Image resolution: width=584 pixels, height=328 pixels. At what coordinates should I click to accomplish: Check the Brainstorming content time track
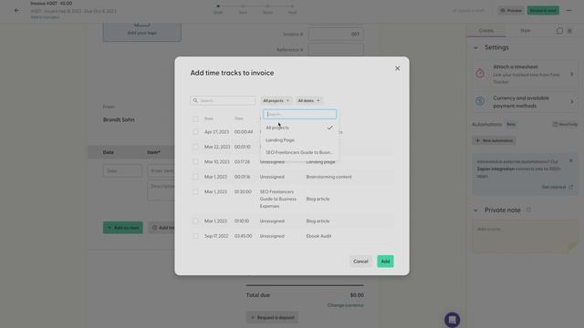tap(195, 177)
